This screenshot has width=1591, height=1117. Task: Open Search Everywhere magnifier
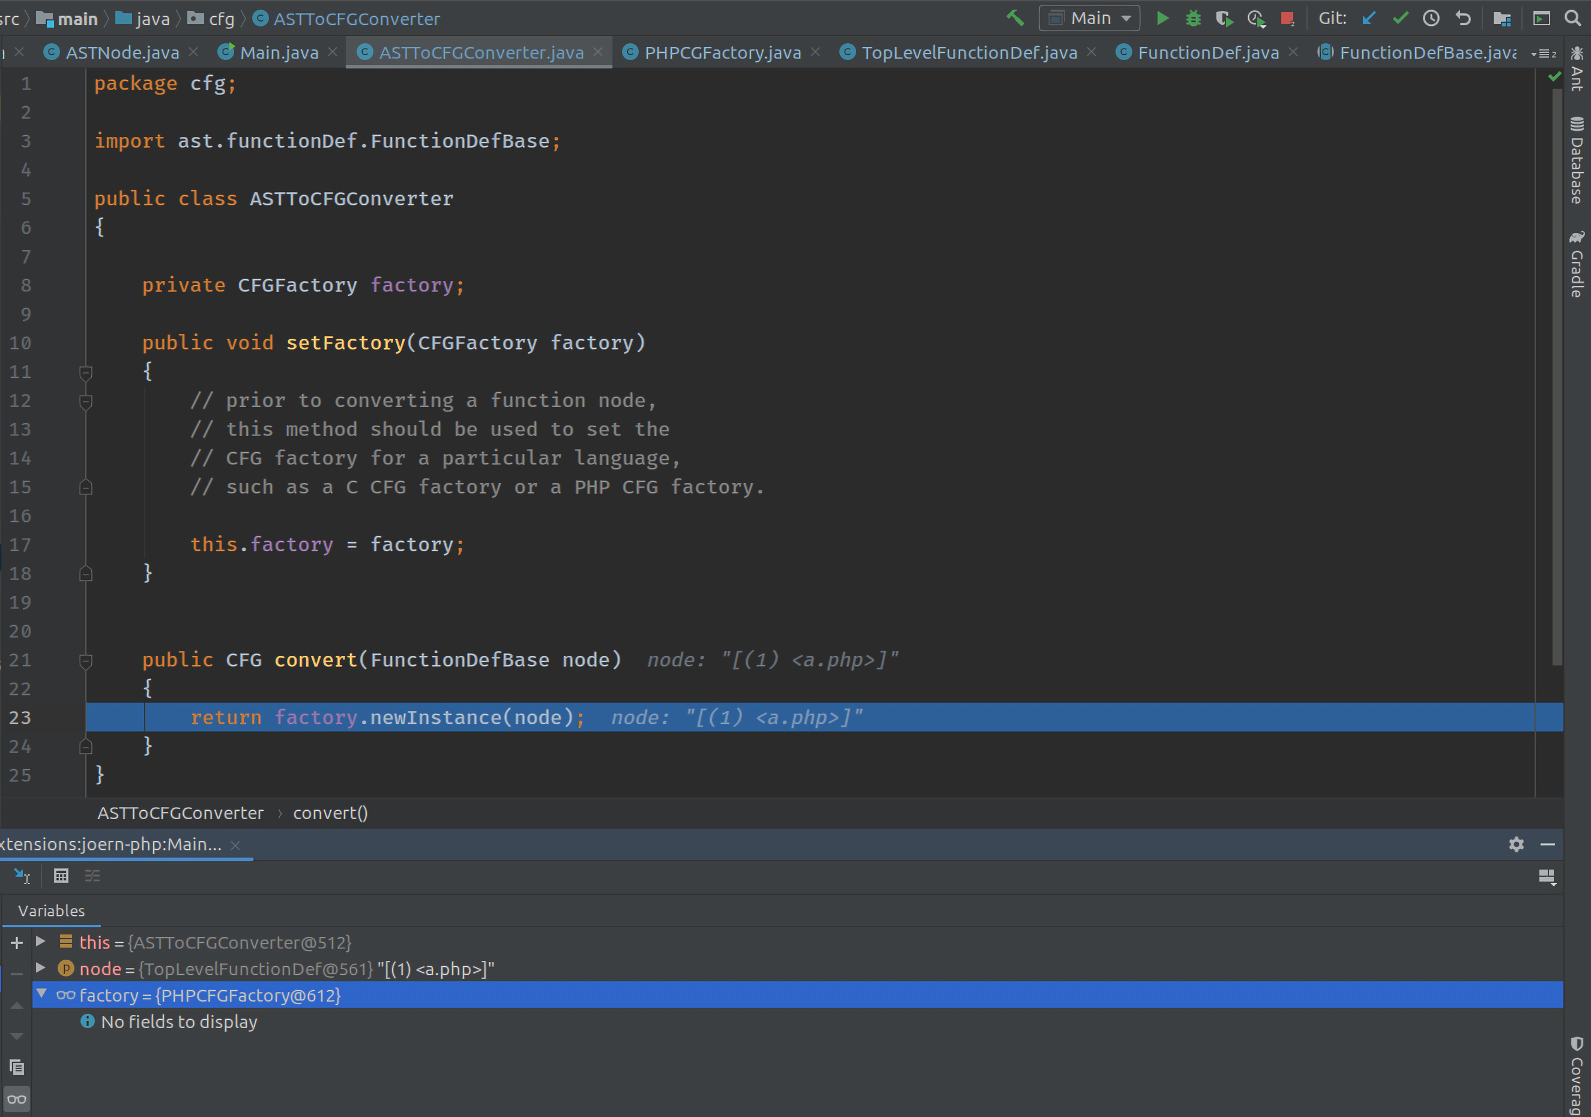pos(1572,18)
